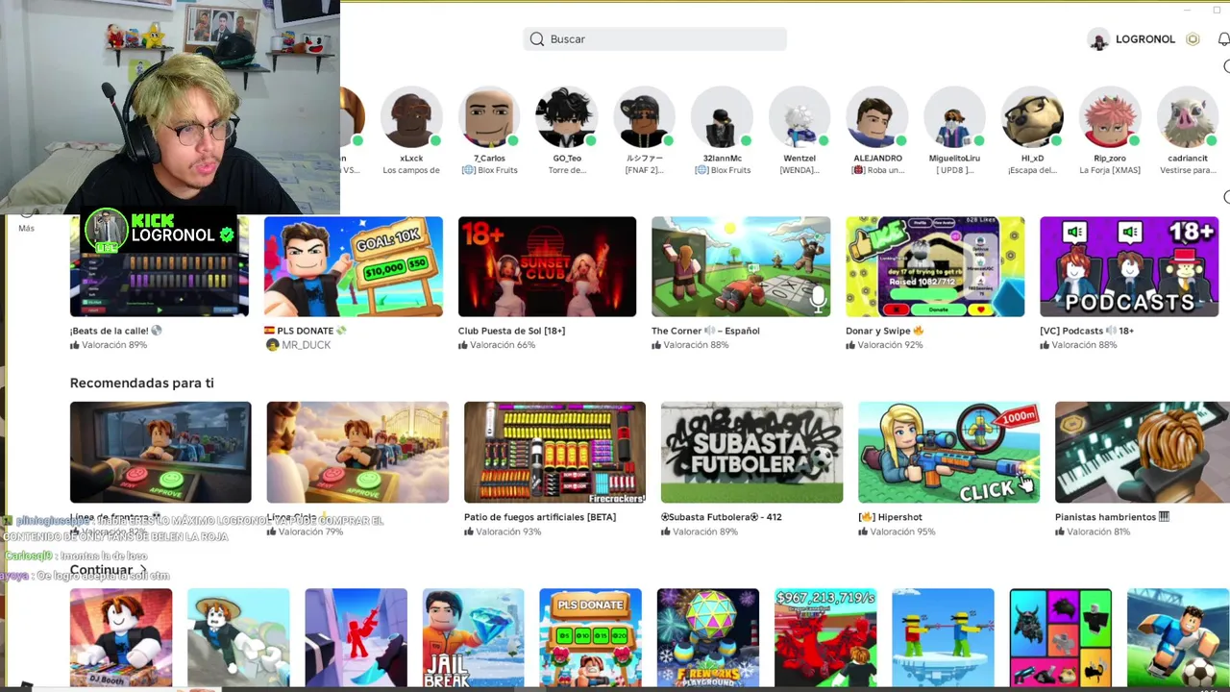Screen dimensions: 1230x692
Task: Open the red dragon $967,213,719/s tile
Action: pos(825,638)
